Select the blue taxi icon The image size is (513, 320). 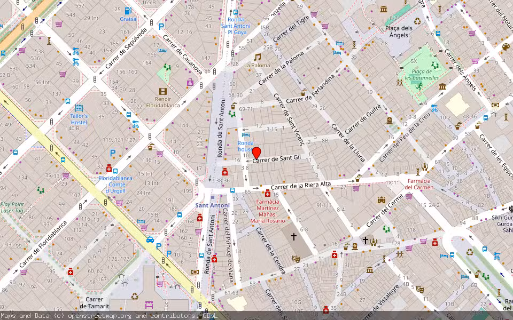pos(150,239)
